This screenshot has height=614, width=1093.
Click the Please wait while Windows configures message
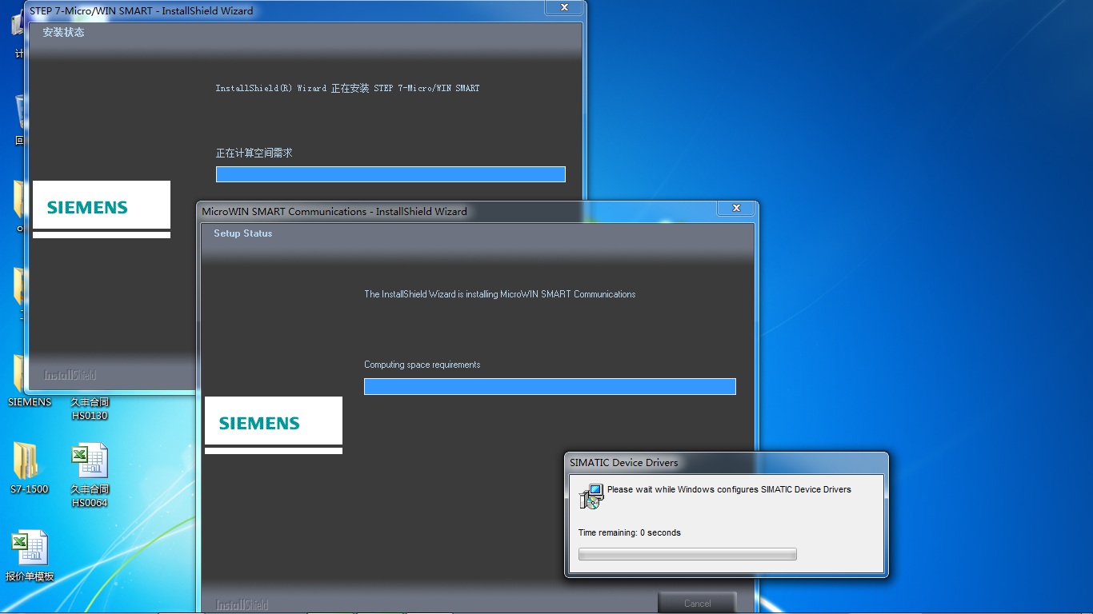[729, 489]
